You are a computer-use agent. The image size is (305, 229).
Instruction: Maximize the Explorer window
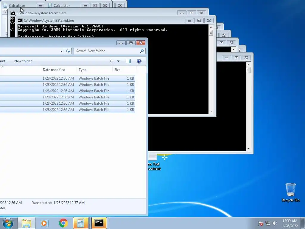click(x=131, y=43)
